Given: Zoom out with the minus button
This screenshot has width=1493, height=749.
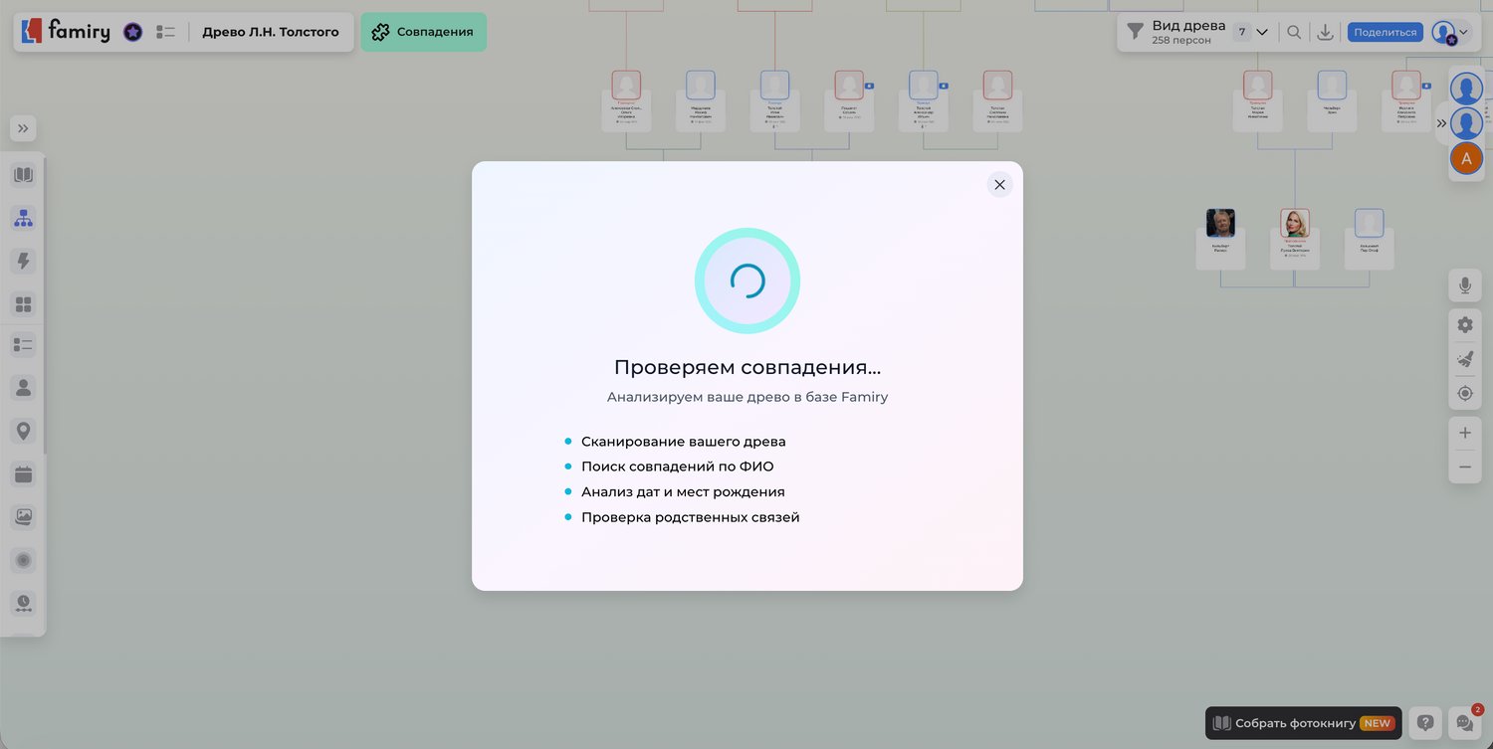Looking at the screenshot, I should point(1464,467).
